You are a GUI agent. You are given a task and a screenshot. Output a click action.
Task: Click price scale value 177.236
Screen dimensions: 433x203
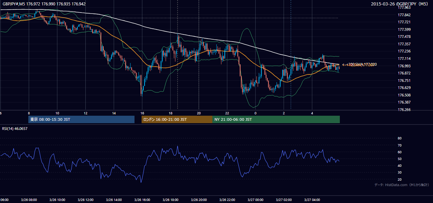pyautogui.click(x=404, y=51)
